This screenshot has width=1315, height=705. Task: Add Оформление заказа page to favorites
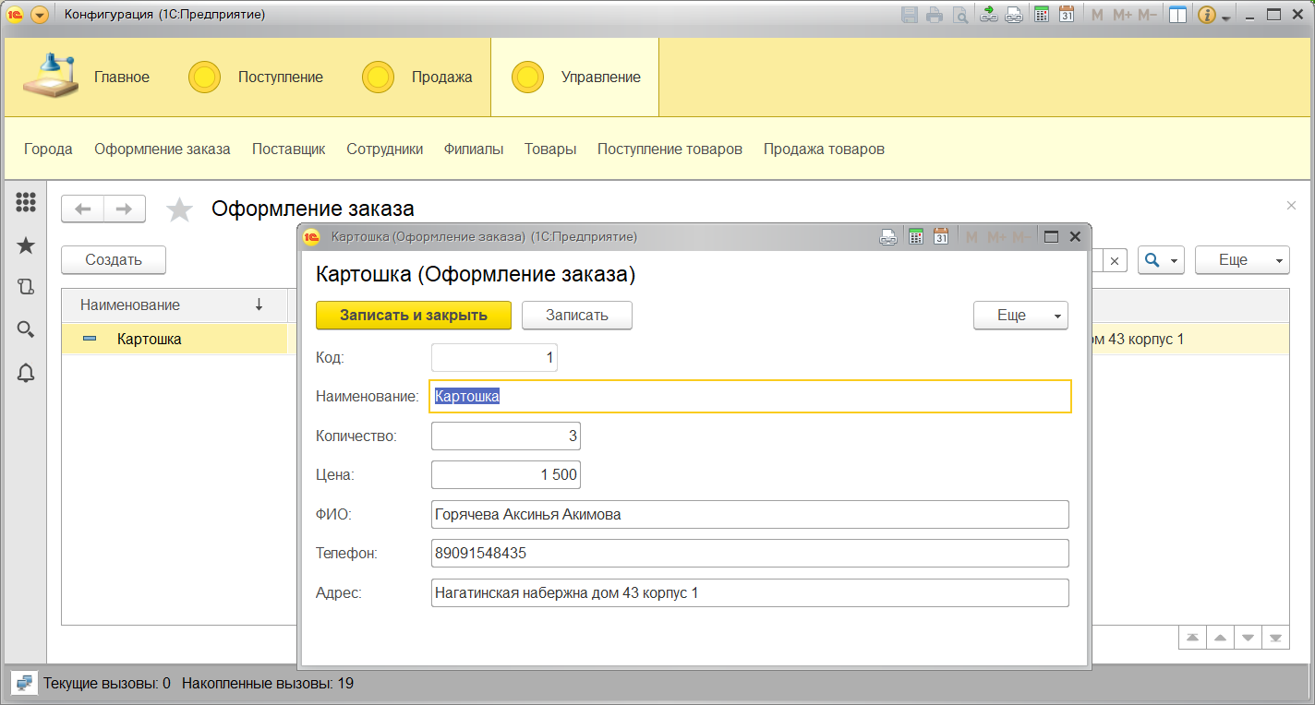(x=179, y=210)
